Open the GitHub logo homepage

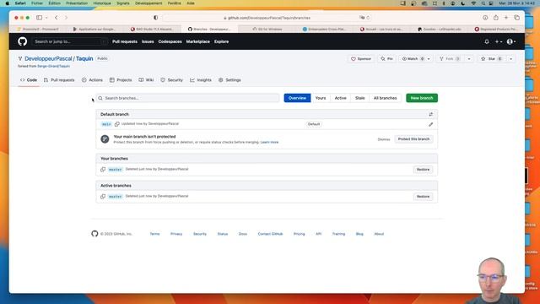(23, 41)
